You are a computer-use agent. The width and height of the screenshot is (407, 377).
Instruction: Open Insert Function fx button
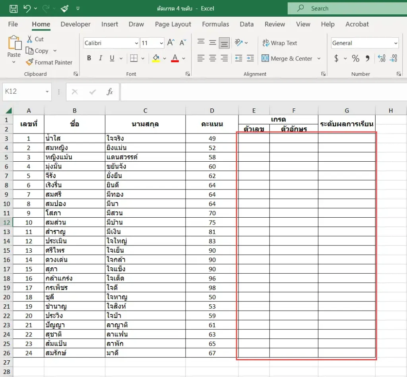tap(110, 92)
